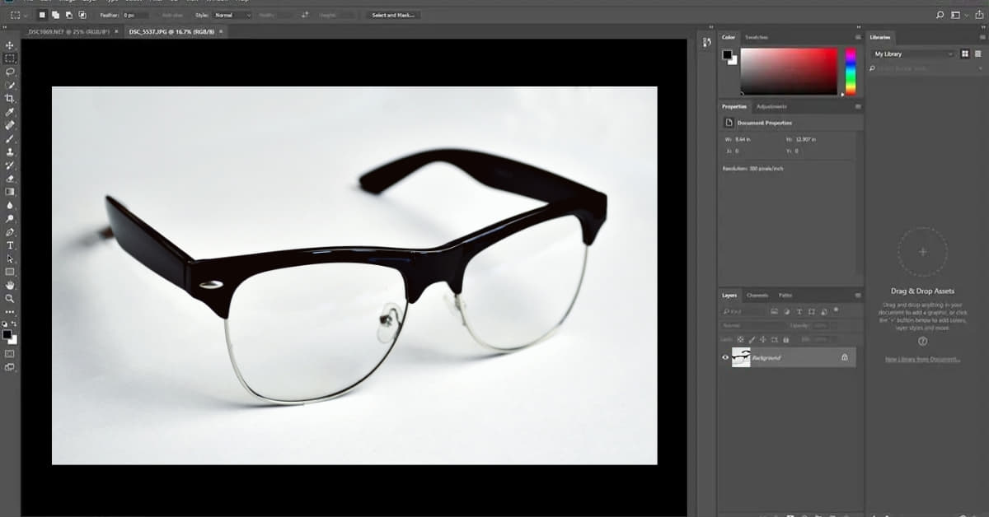This screenshot has width=989, height=517.
Task: Click the Select and Mask button
Action: coord(393,15)
